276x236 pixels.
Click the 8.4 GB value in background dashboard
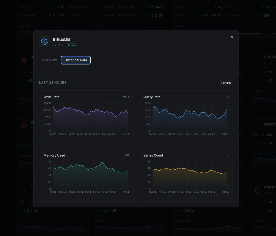[x=32, y=211]
